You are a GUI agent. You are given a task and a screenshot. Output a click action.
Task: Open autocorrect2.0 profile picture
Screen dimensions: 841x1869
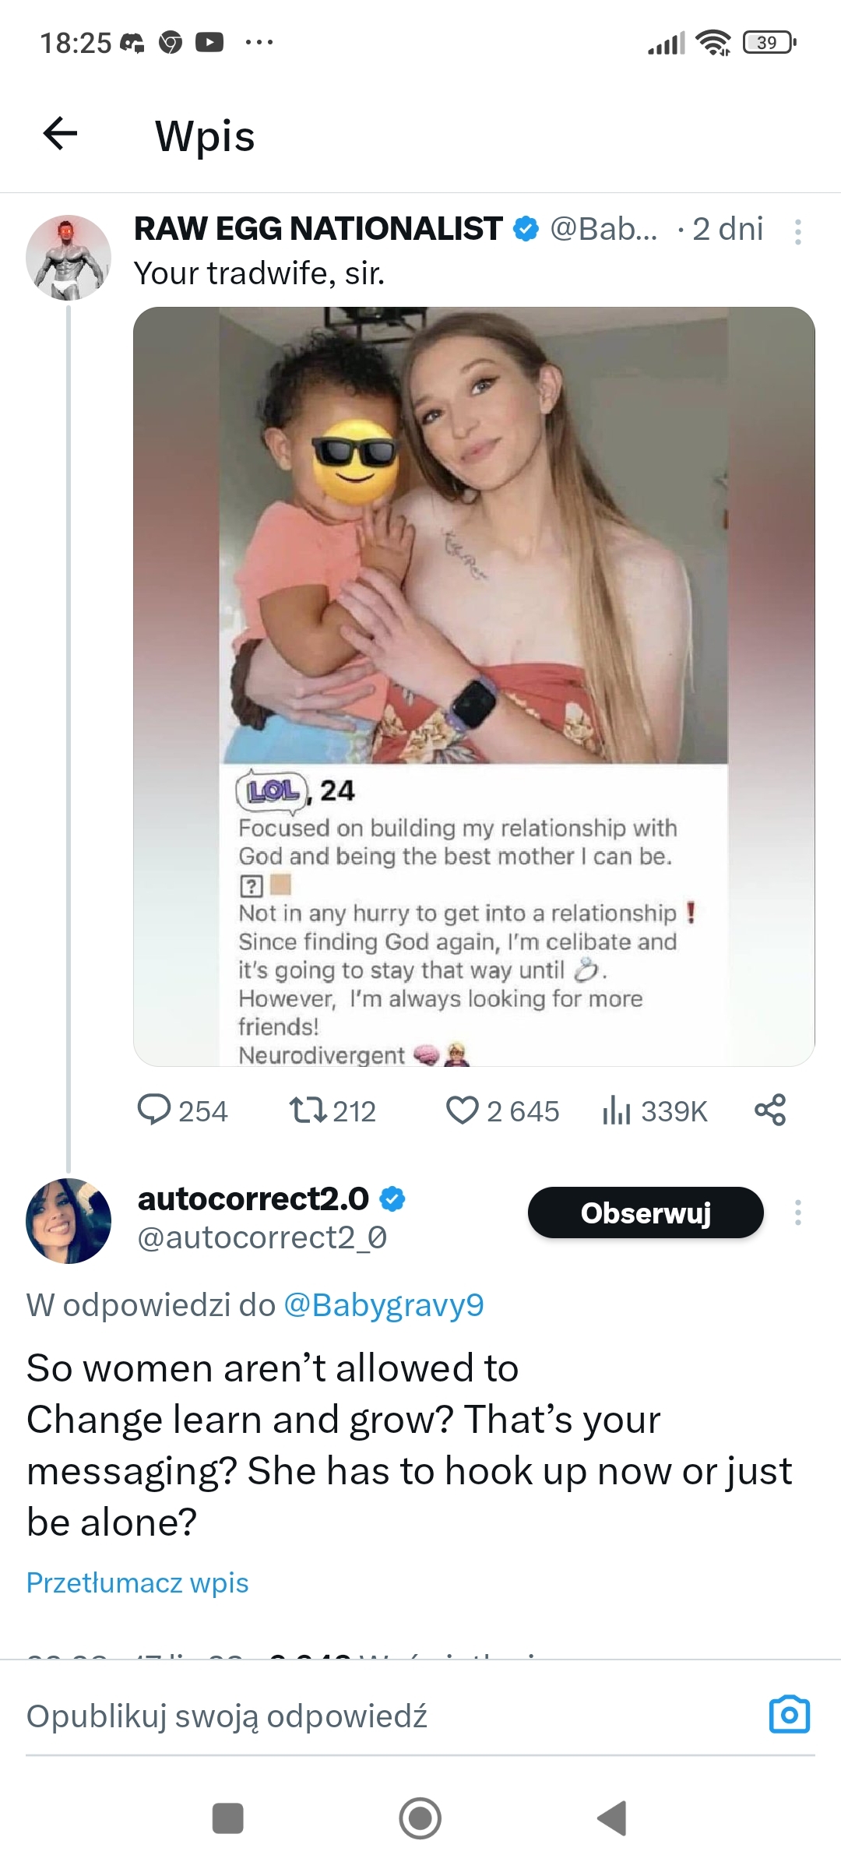click(69, 1220)
